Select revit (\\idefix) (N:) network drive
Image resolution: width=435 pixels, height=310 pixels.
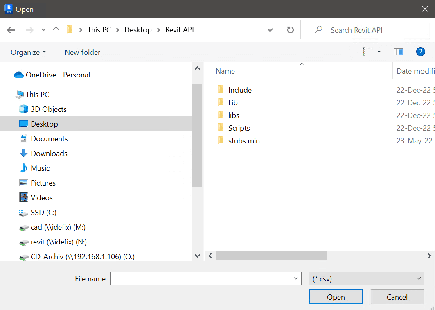coord(59,242)
